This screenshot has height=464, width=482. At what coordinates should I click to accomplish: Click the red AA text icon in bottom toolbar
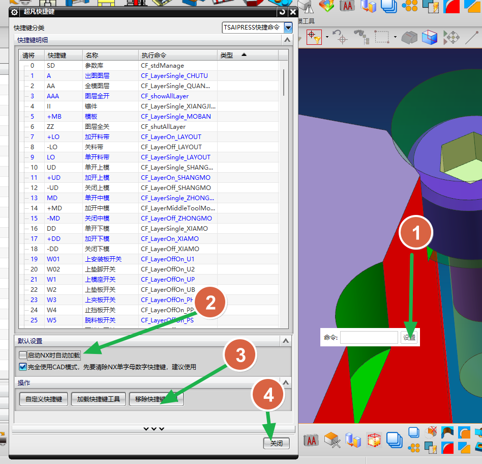tap(311, 440)
